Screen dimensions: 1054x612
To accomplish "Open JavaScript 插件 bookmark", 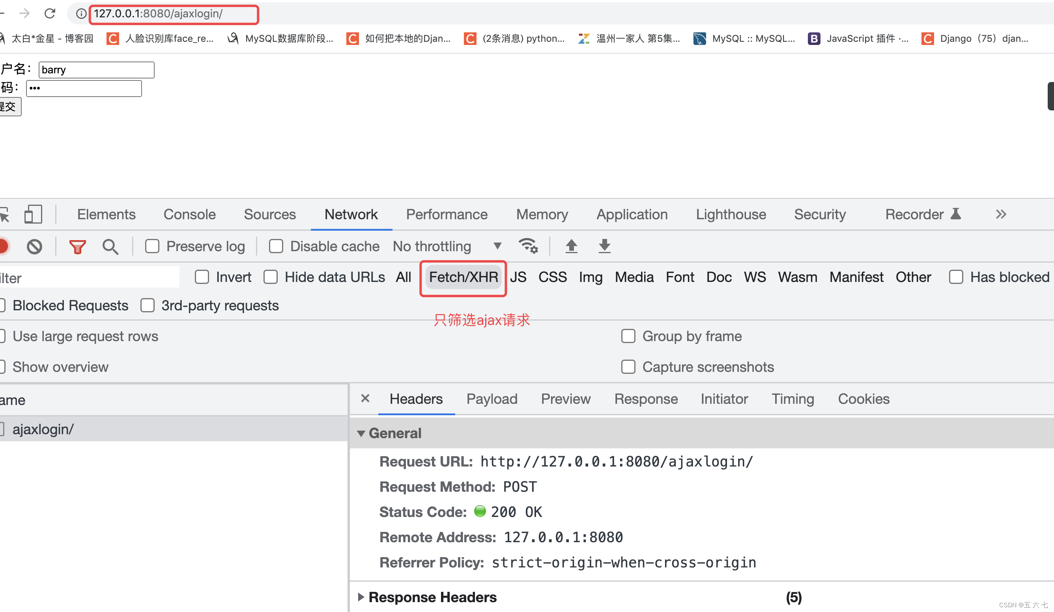I will pyautogui.click(x=858, y=39).
